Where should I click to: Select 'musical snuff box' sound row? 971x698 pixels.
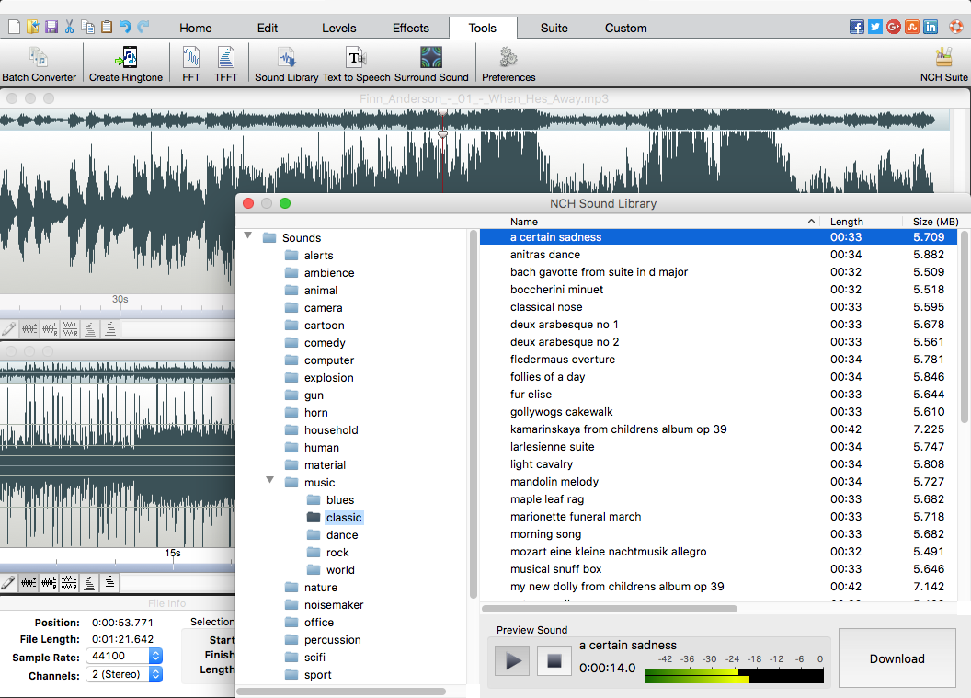(719, 568)
